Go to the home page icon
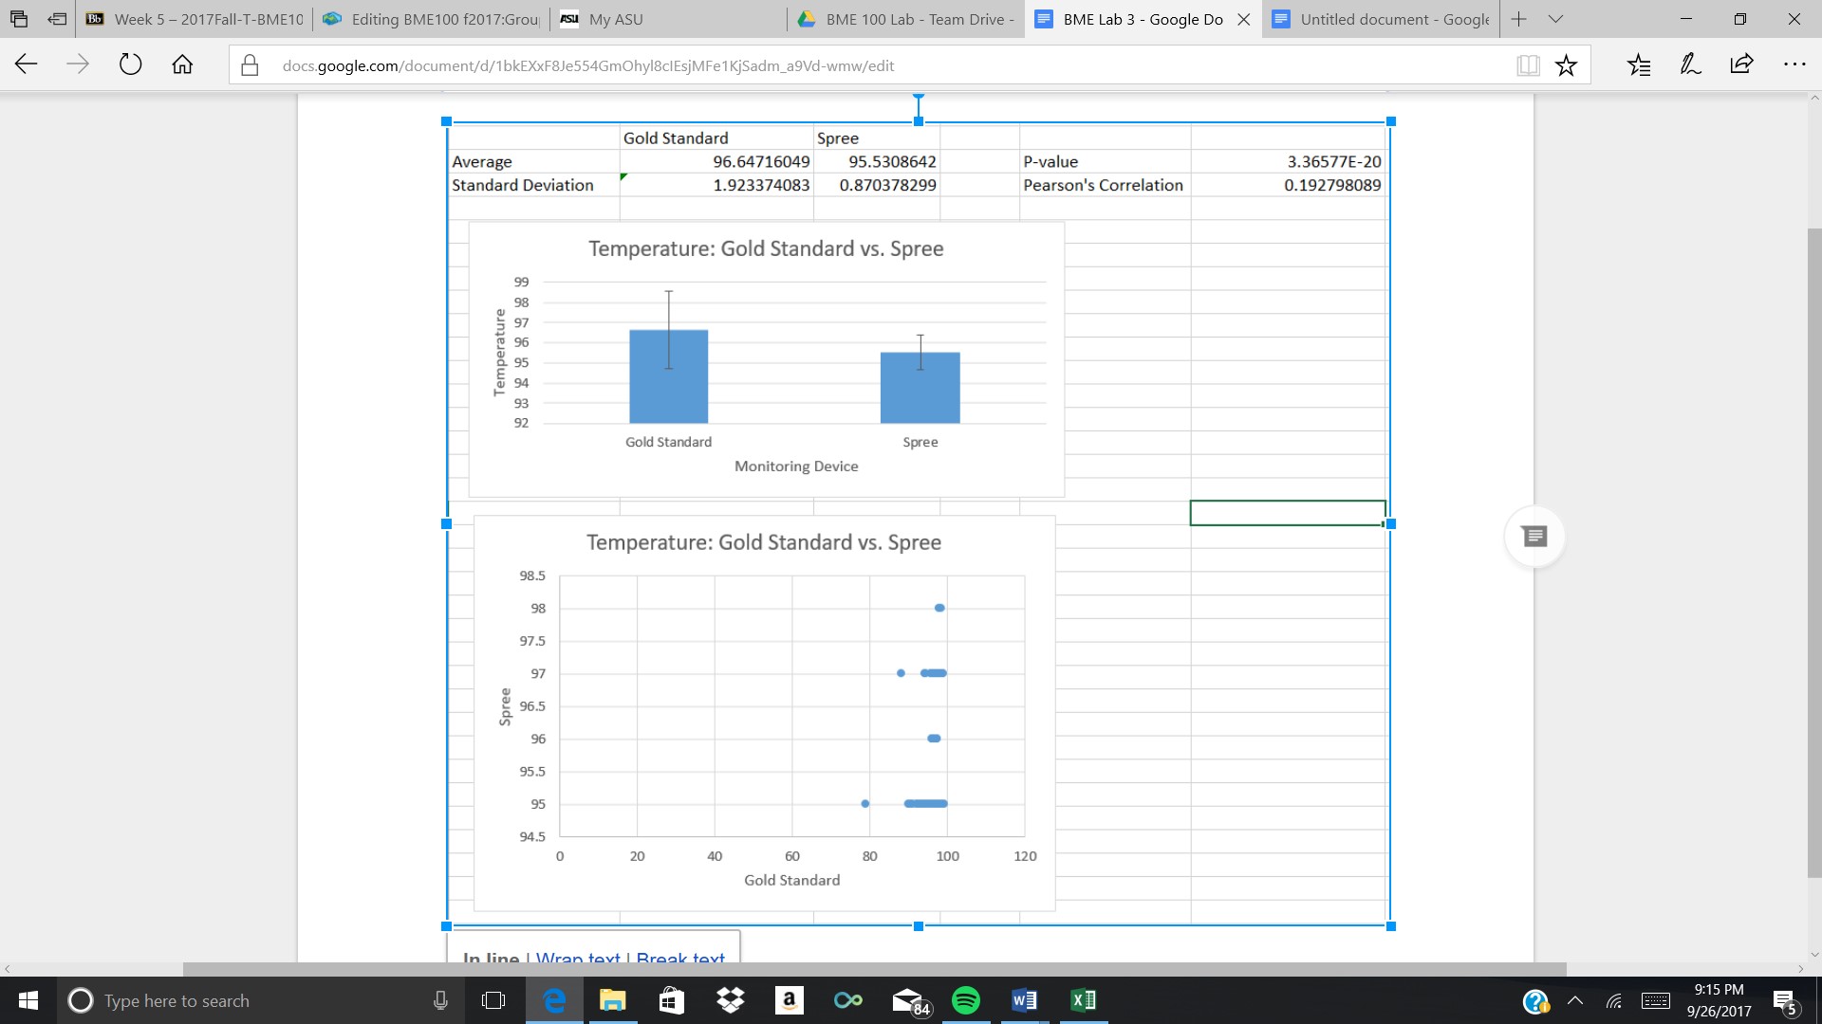The image size is (1822, 1024). (182, 65)
